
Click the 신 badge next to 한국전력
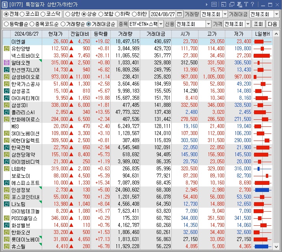click(x=7, y=148)
